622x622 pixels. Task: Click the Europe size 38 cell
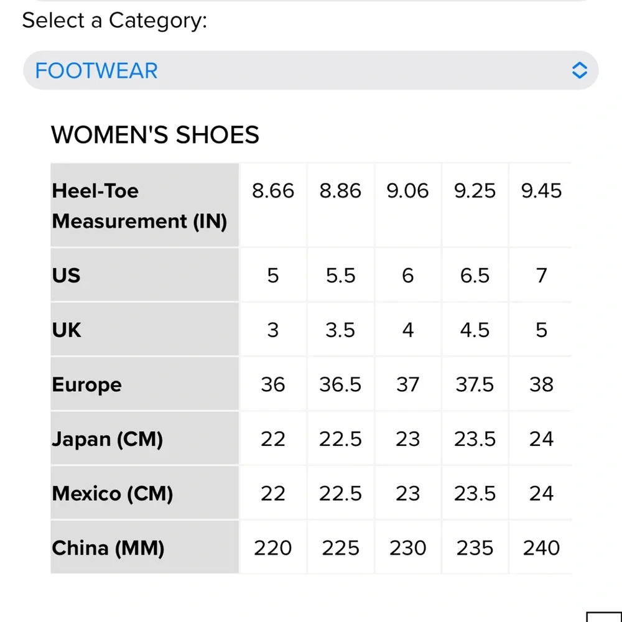(x=541, y=384)
